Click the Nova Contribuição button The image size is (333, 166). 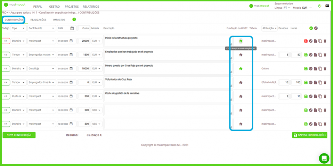[x=19, y=135]
